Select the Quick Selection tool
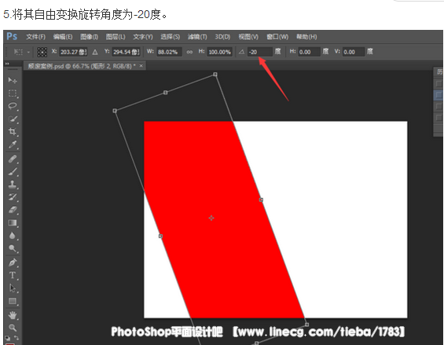Image resolution: width=444 pixels, height=345 pixels. point(13,119)
